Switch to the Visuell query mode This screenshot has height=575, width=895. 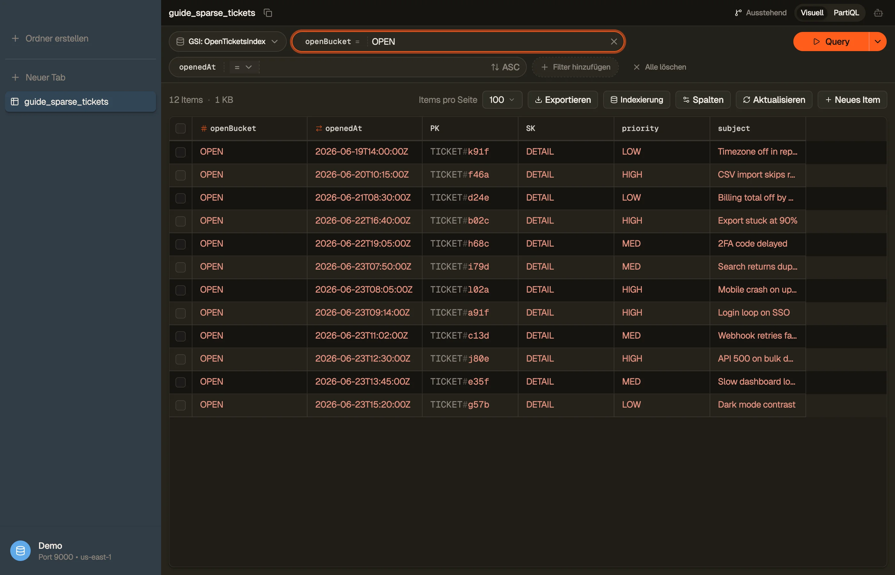point(812,13)
